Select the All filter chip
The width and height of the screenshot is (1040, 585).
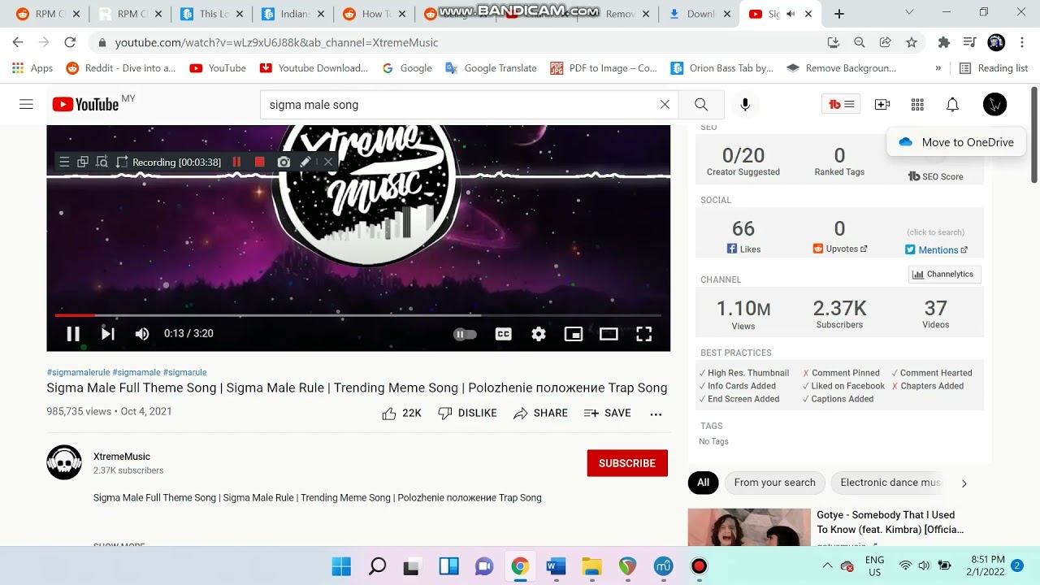pyautogui.click(x=703, y=483)
